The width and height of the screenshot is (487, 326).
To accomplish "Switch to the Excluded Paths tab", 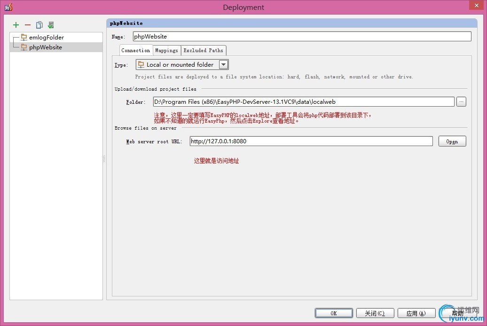I will point(204,50).
